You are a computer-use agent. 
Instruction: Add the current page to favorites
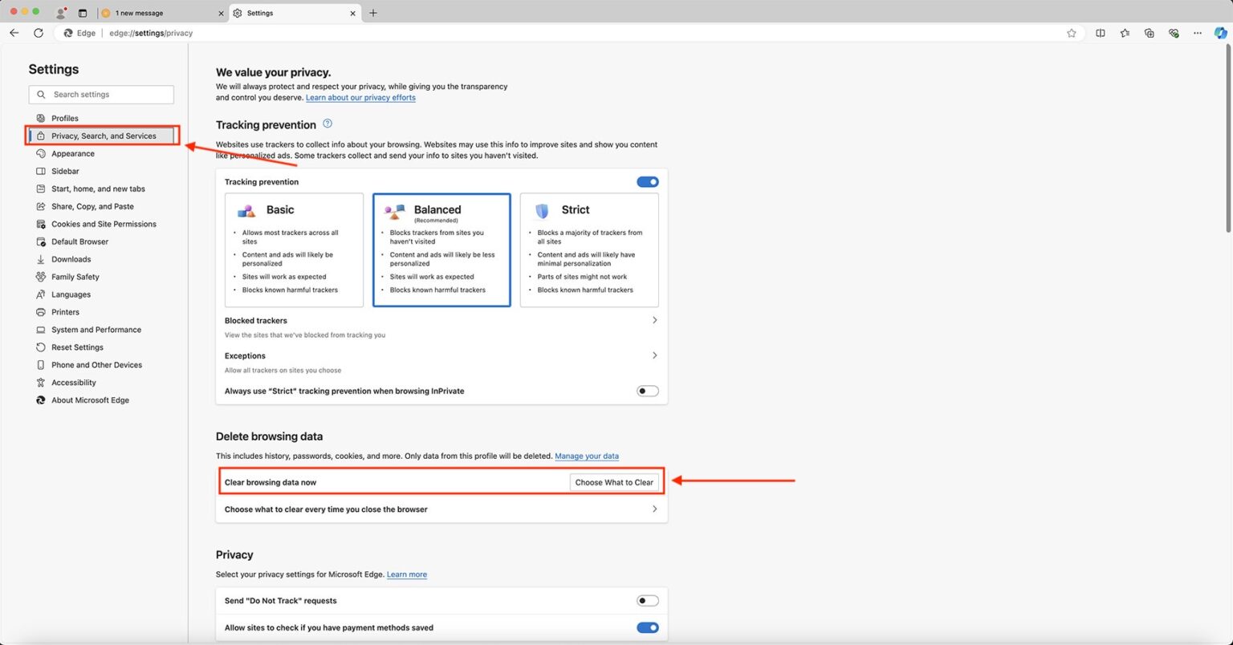(1072, 33)
